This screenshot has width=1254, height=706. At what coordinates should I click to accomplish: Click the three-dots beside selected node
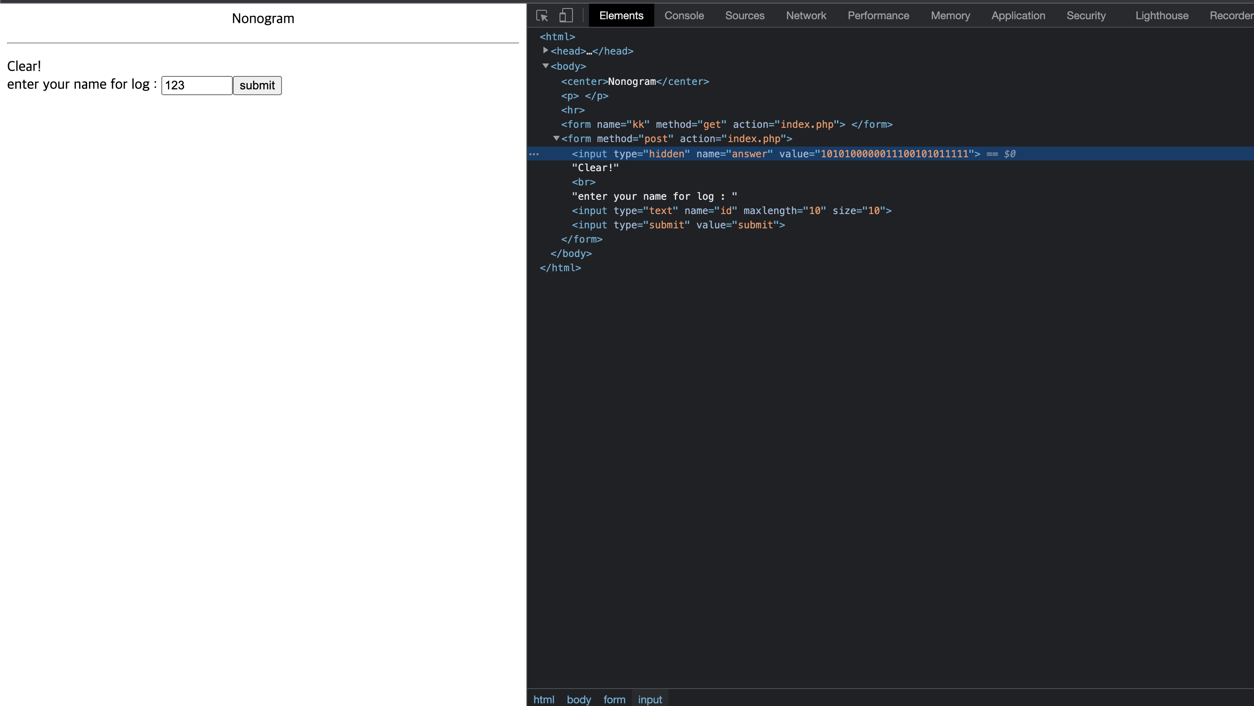pyautogui.click(x=534, y=154)
